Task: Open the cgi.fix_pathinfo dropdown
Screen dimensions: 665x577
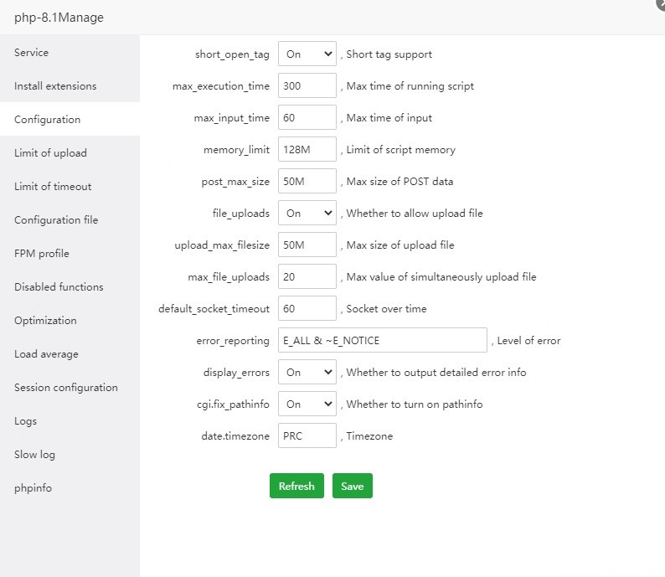Action: (307, 404)
